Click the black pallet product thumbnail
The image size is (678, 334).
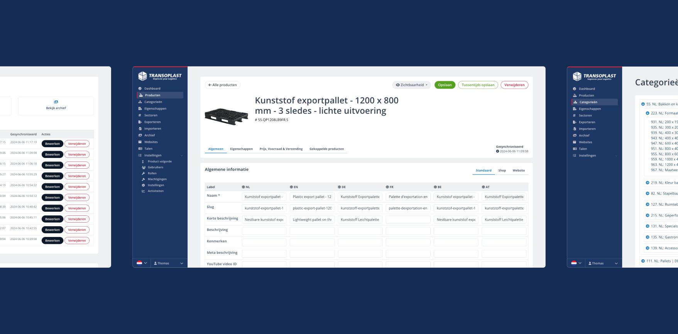click(226, 116)
